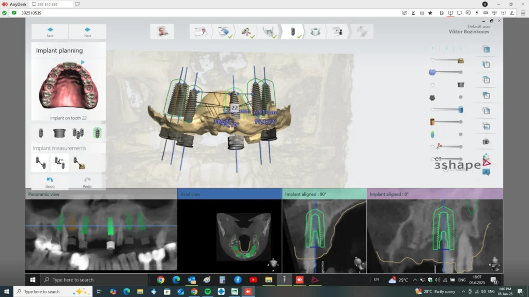Toggle the implant visibility dot
Viewport: 529px width, 297px height.
click(460, 134)
